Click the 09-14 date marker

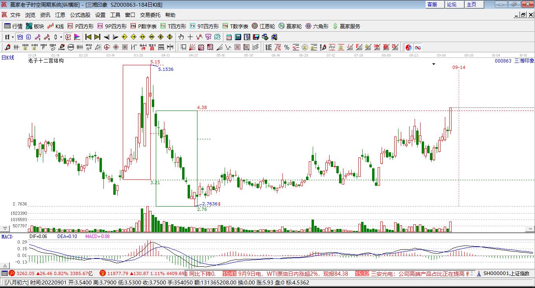[x=459, y=67]
